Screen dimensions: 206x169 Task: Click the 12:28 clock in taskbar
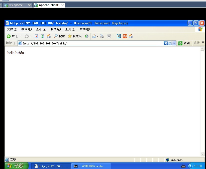pyautogui.click(x=198, y=166)
